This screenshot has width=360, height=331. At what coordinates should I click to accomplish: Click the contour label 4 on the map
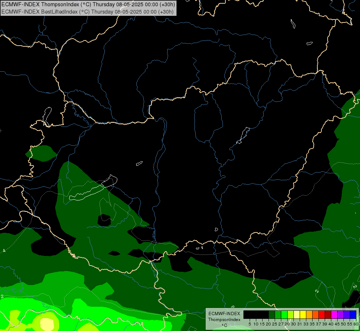4,250
